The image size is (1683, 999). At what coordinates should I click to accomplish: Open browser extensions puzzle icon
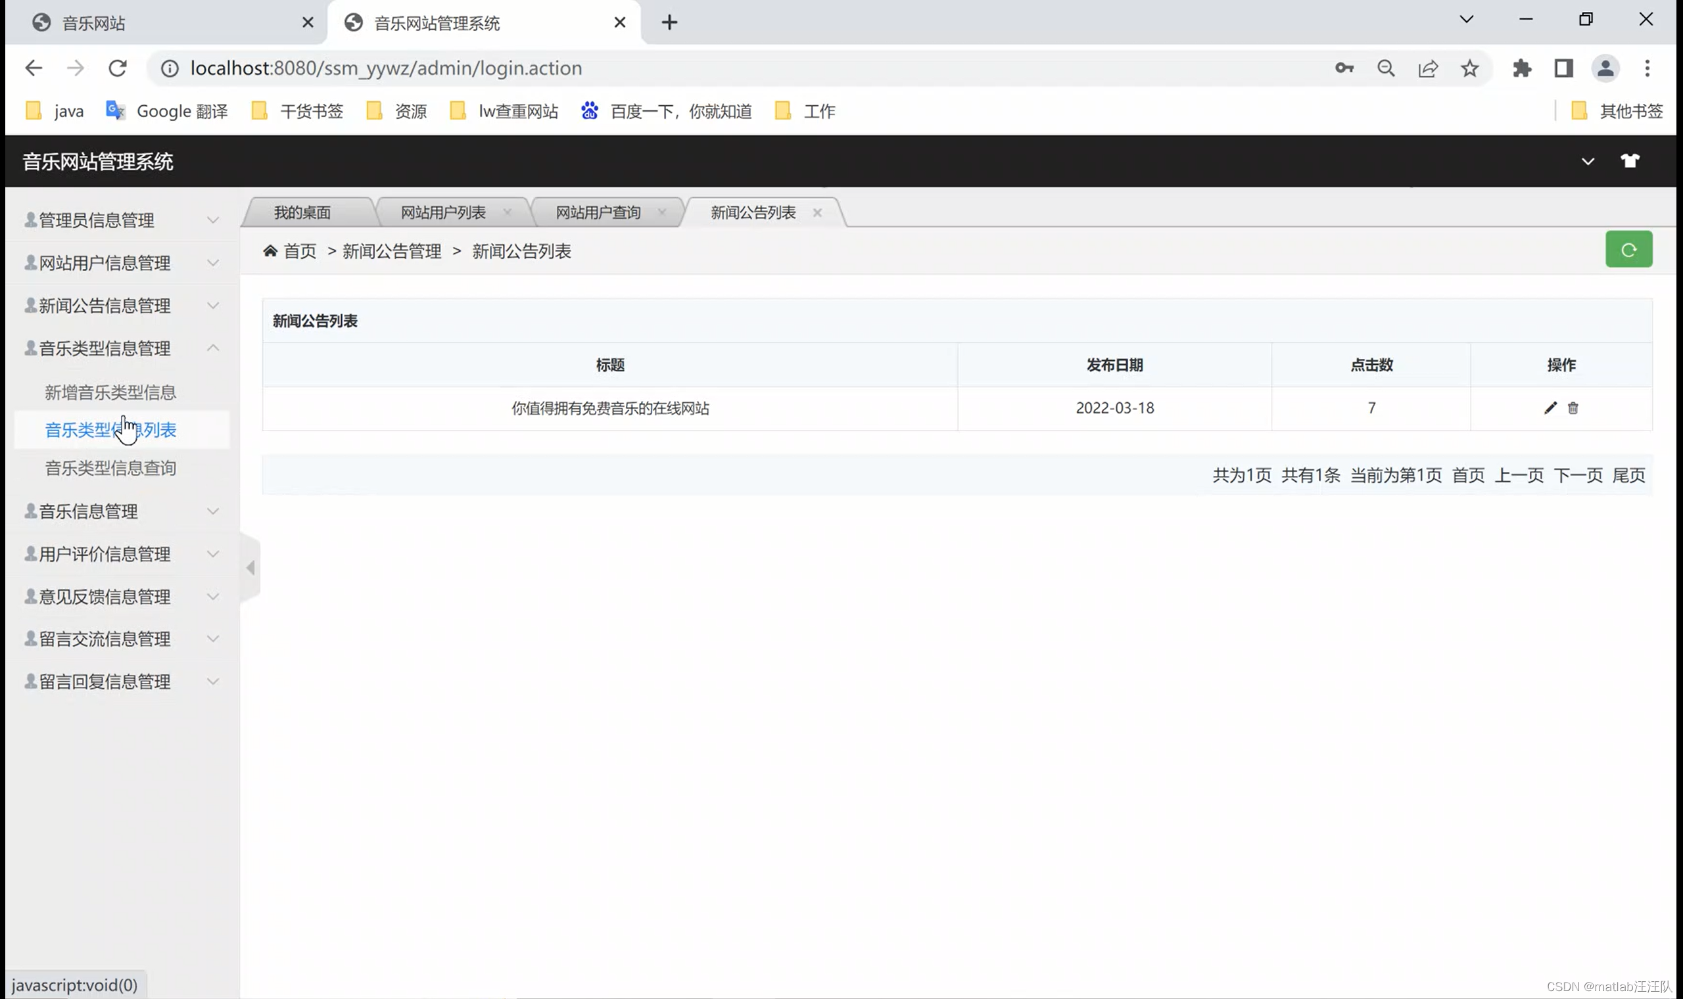tap(1521, 68)
